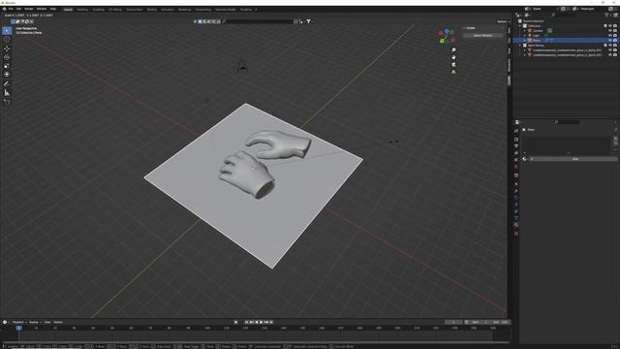Jump to the timeline end frame
Viewport: 620px width, 349px height.
[271, 322]
